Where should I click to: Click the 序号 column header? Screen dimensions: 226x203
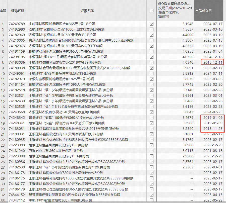(3, 11)
